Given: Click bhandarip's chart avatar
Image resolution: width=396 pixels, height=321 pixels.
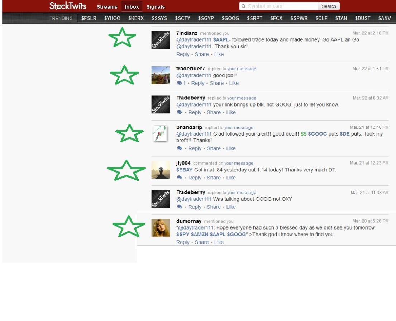Looking at the screenshot, I should pyautogui.click(x=160, y=134).
